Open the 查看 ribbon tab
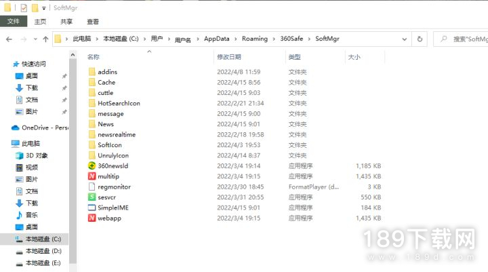The height and width of the screenshot is (272, 488). pos(93,22)
